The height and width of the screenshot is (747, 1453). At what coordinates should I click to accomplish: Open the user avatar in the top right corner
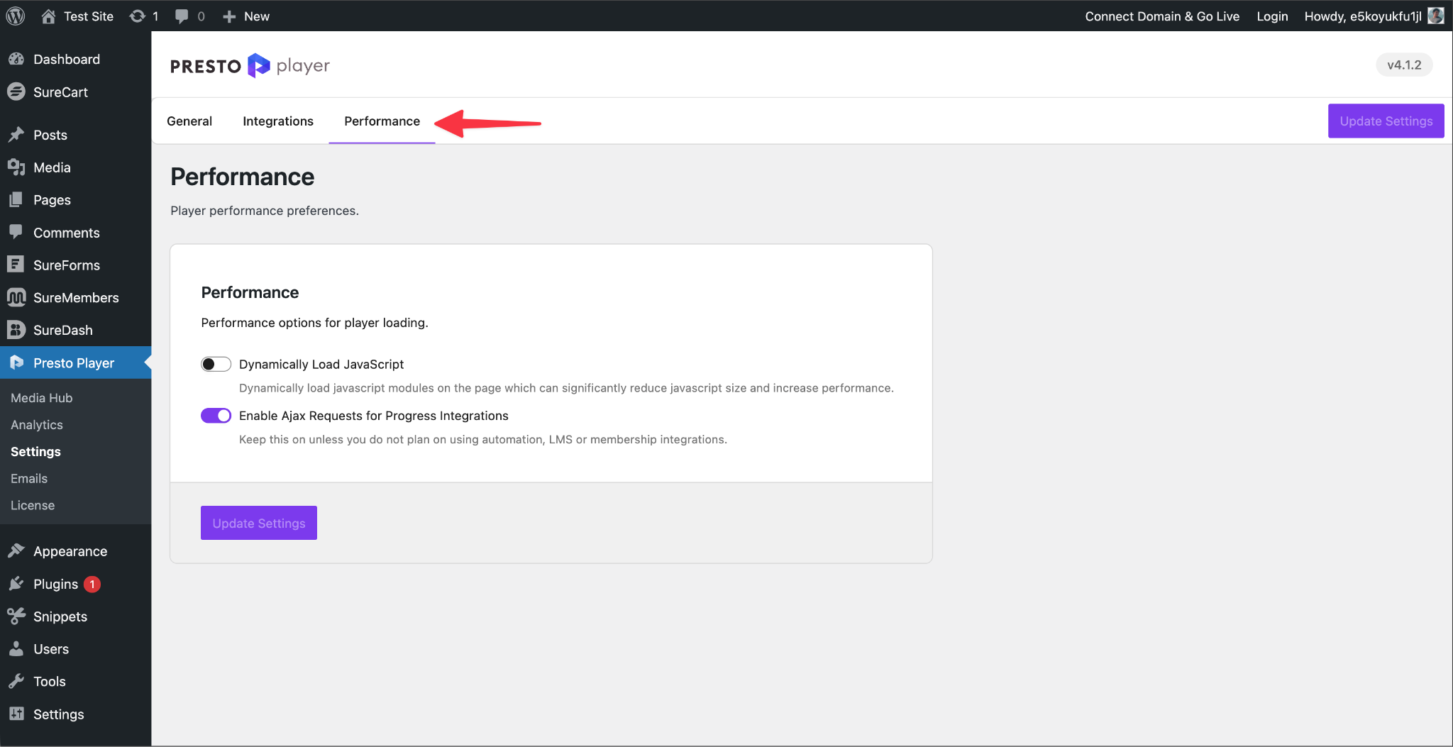point(1436,16)
